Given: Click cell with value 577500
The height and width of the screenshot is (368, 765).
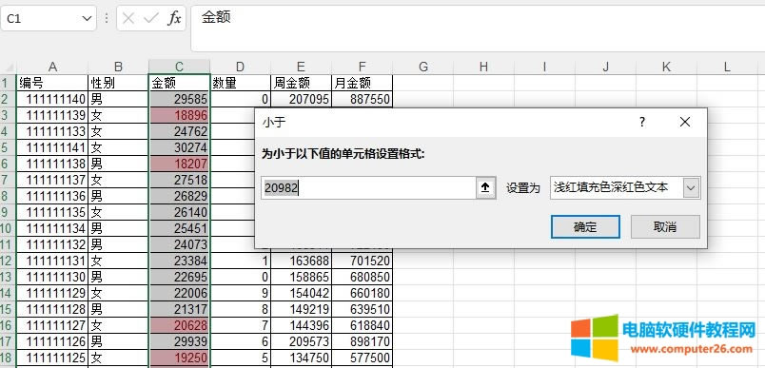Looking at the screenshot, I should pyautogui.click(x=362, y=358).
